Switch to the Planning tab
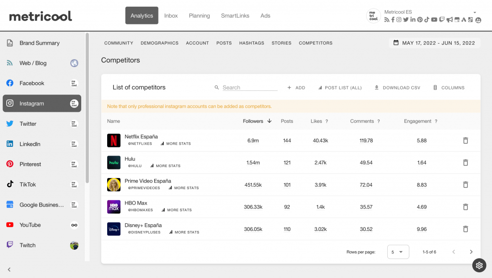Screen dimensions: 492x278 [x=199, y=16]
